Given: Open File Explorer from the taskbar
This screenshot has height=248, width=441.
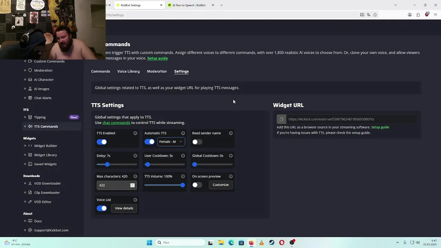Looking at the screenshot, I should [221, 242].
